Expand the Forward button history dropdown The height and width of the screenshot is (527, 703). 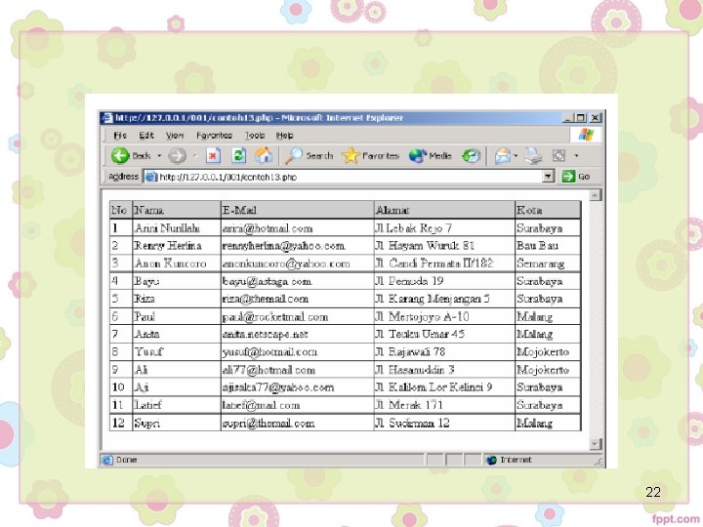[x=195, y=156]
